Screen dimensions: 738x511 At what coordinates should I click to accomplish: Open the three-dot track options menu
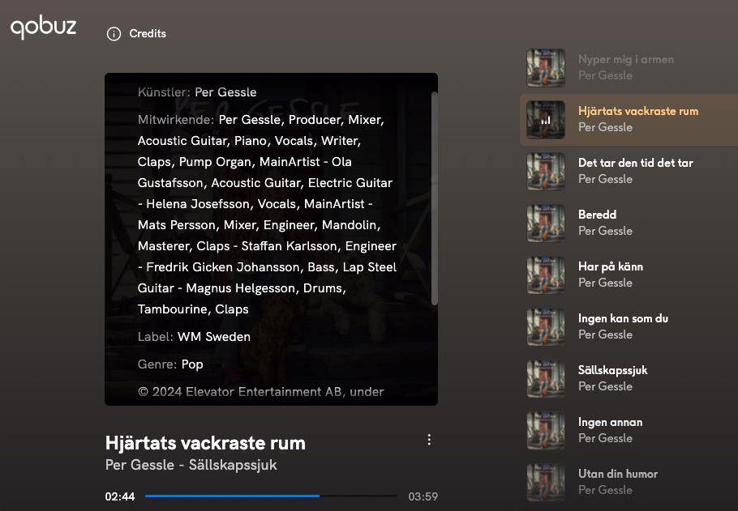click(x=429, y=440)
